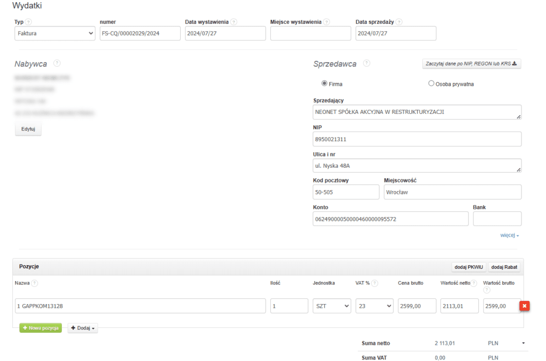This screenshot has width=546, height=361.
Task: Click help icon beside Miejsce wystawienia
Action: [x=326, y=22]
